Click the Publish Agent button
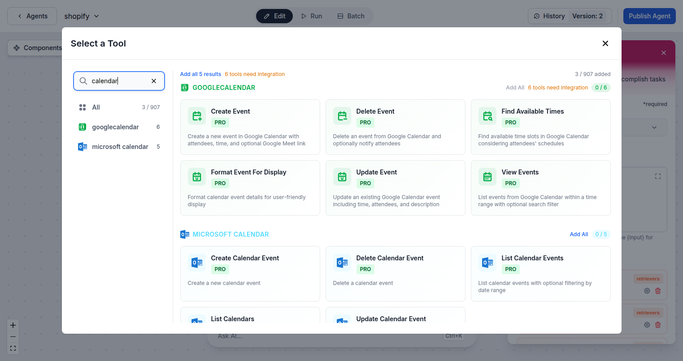 coord(649,16)
